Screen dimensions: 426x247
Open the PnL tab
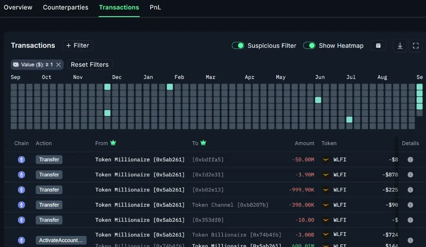(156, 7)
